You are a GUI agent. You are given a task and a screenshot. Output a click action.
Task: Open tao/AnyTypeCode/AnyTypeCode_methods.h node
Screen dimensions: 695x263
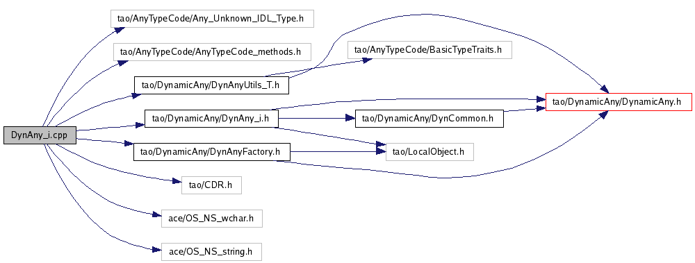[212, 52]
